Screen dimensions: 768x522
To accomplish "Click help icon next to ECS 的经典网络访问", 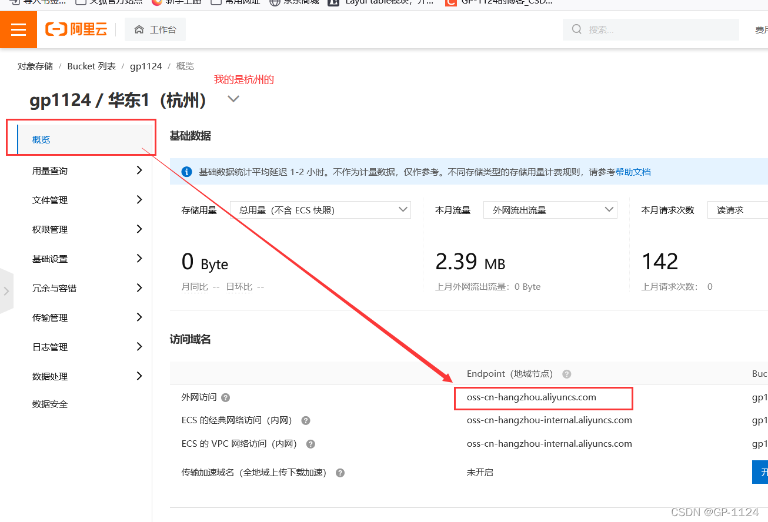I will (x=306, y=421).
